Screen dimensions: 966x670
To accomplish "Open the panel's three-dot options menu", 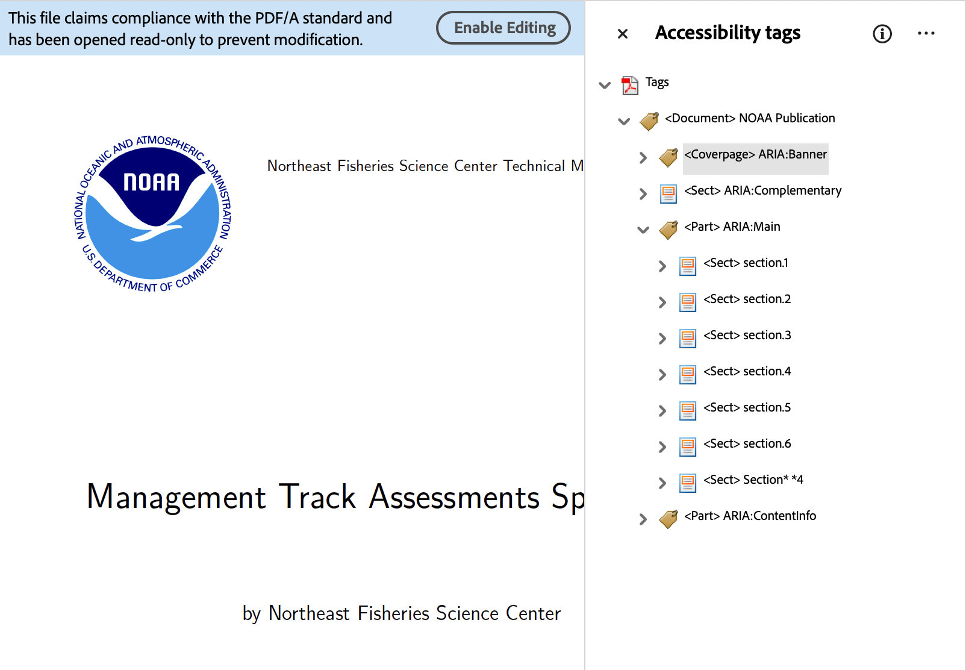I will (926, 33).
